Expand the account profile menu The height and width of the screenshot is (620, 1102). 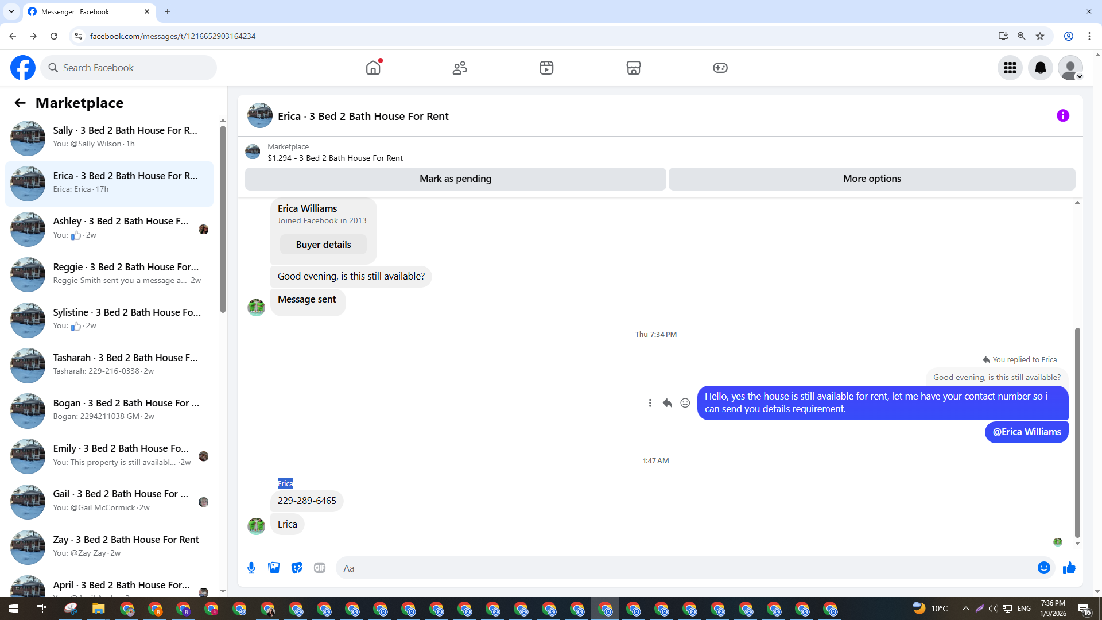1070,68
